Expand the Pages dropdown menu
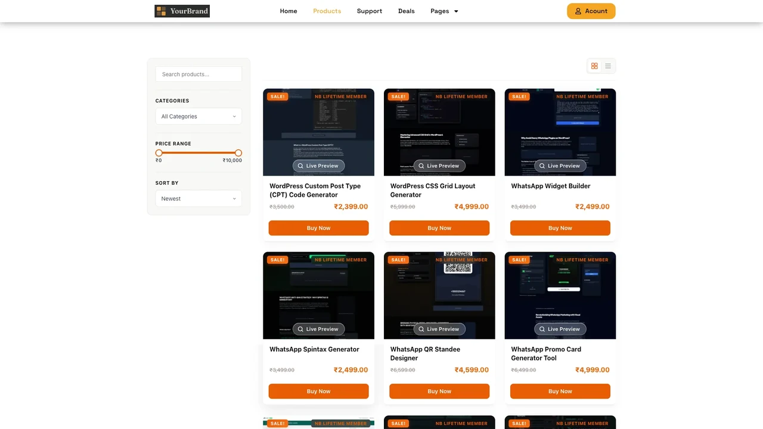 pyautogui.click(x=445, y=11)
